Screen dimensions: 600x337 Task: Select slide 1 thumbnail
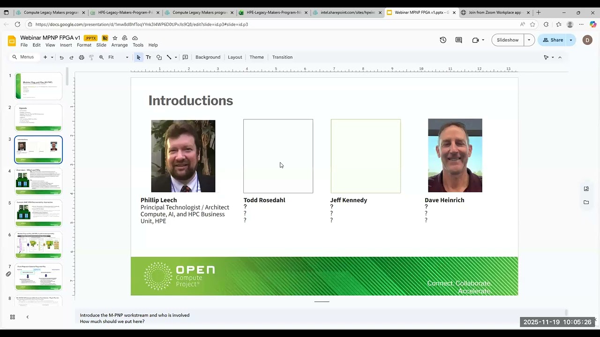(38, 86)
